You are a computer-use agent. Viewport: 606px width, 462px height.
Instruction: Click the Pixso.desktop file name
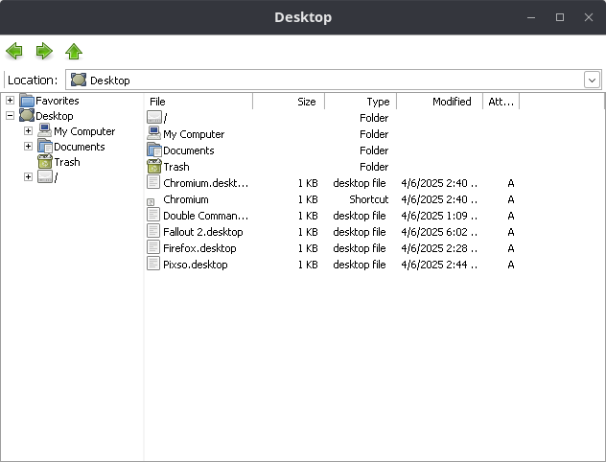[x=196, y=265]
